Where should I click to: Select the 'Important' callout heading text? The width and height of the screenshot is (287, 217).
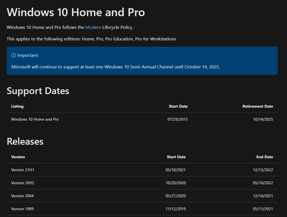click(x=28, y=55)
